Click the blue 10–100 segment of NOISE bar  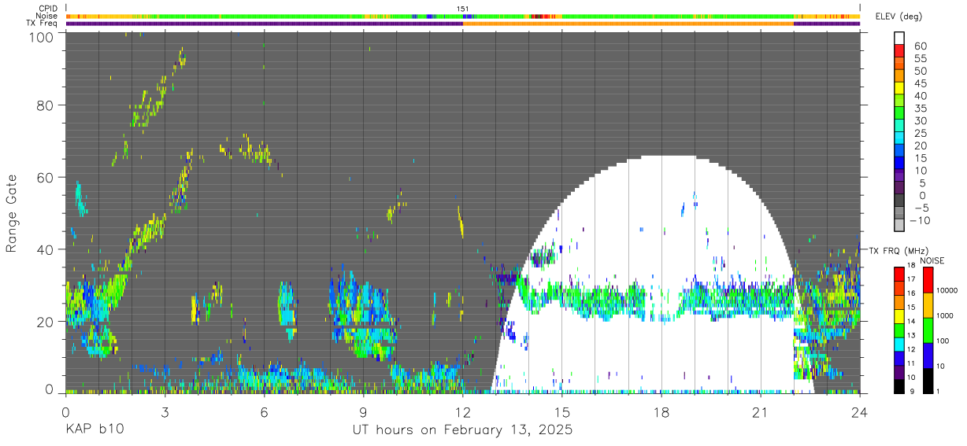(x=927, y=355)
